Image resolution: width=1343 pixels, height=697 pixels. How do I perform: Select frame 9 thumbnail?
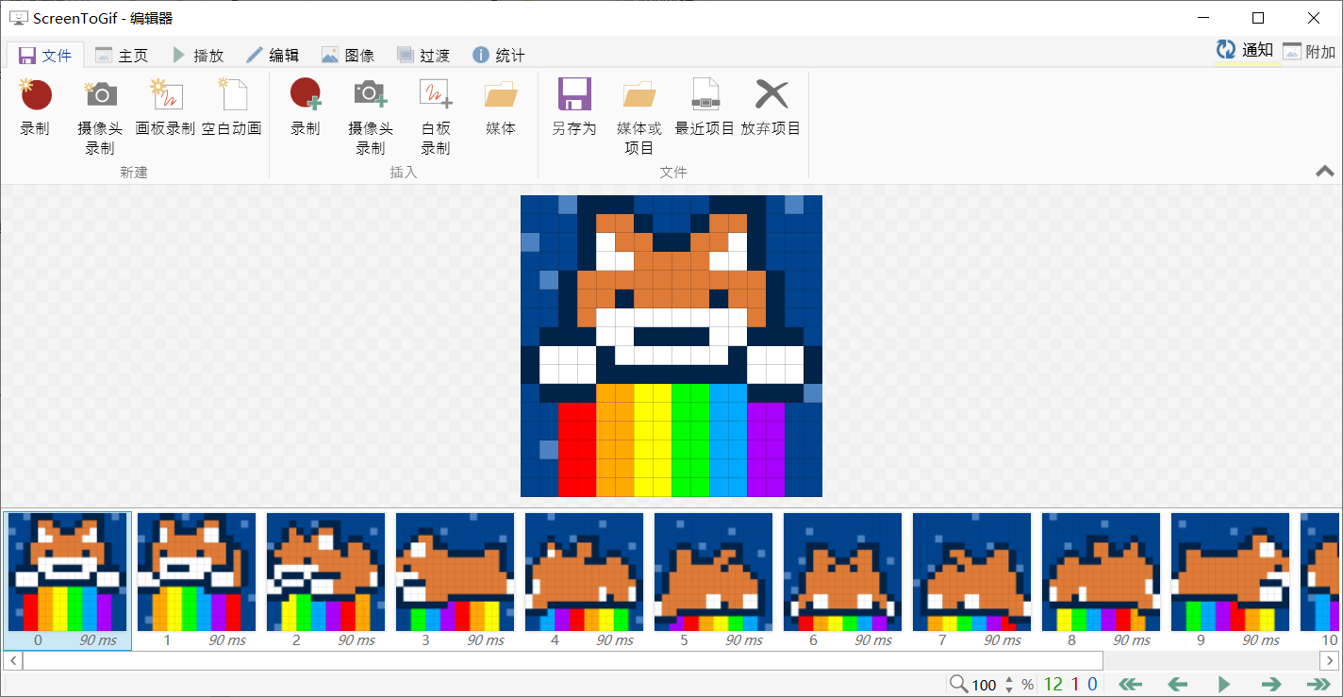(x=1230, y=580)
